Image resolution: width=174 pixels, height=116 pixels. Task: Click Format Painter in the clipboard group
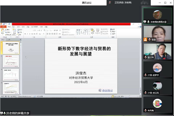tap(8, 35)
